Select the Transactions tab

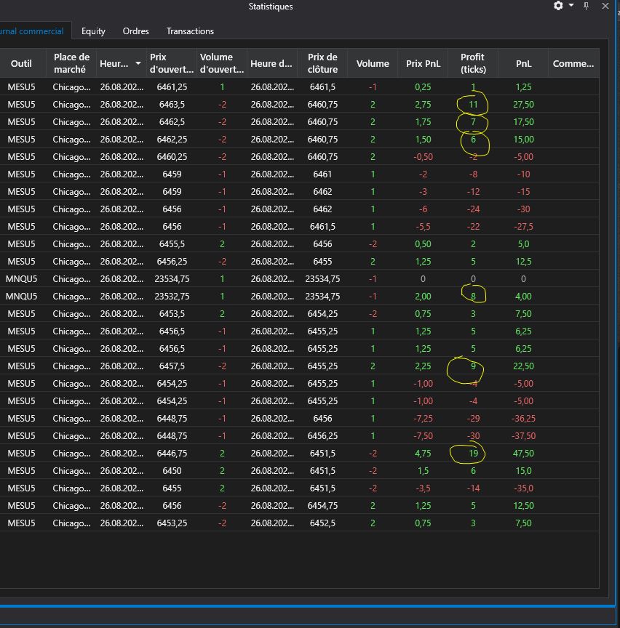click(x=190, y=31)
